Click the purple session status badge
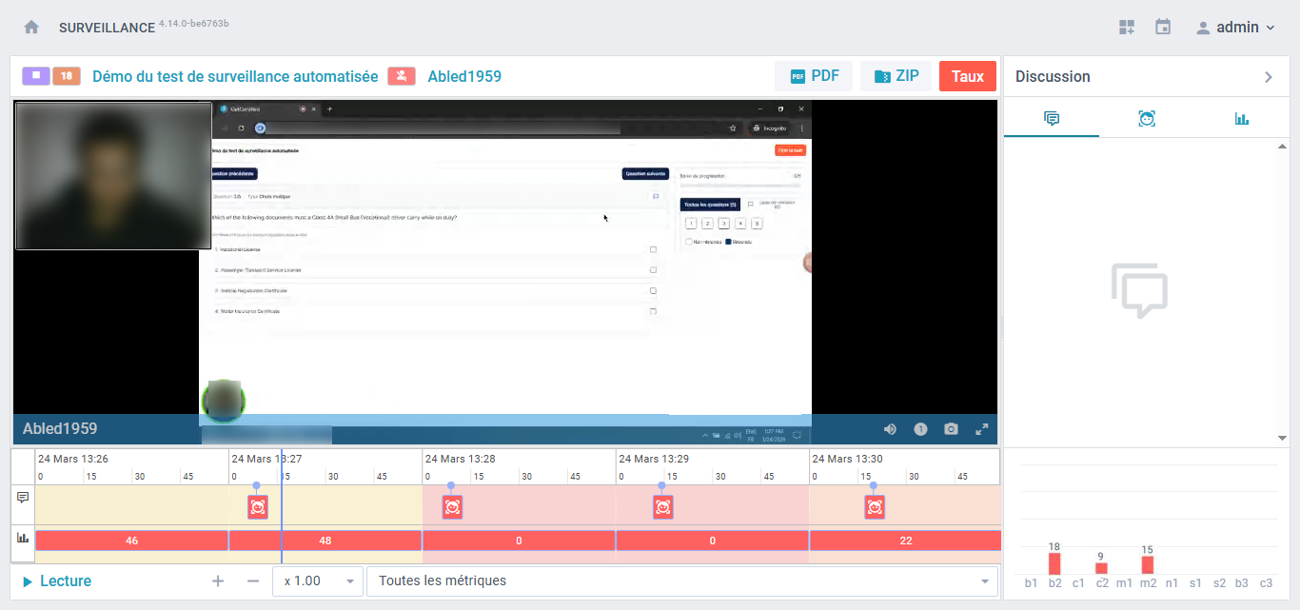The height and width of the screenshot is (610, 1300). [x=36, y=76]
